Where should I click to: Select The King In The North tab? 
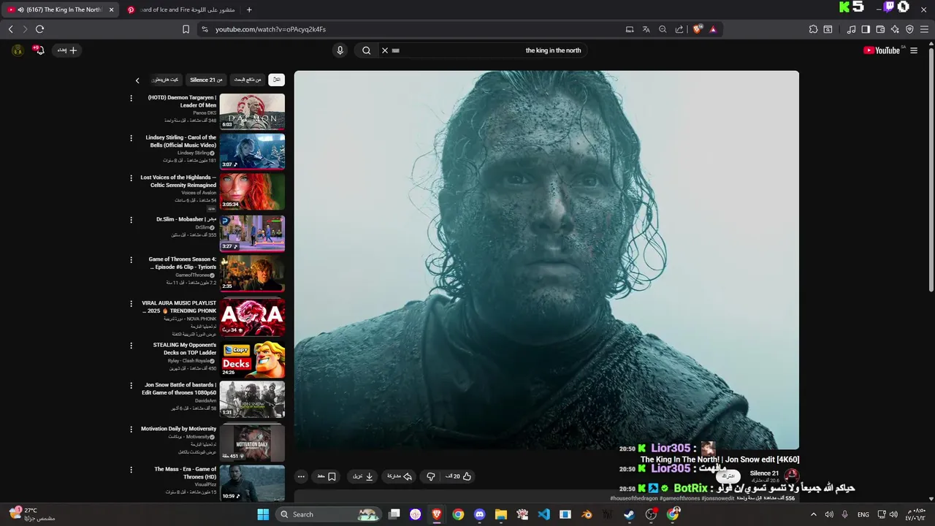pyautogui.click(x=61, y=9)
